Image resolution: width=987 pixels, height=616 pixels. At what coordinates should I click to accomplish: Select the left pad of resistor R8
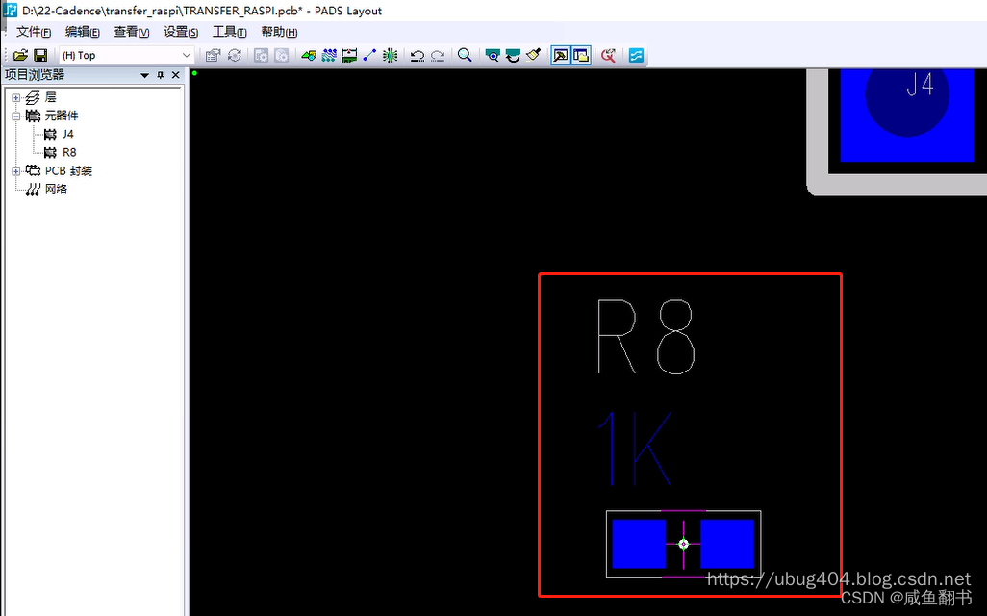pyautogui.click(x=639, y=544)
